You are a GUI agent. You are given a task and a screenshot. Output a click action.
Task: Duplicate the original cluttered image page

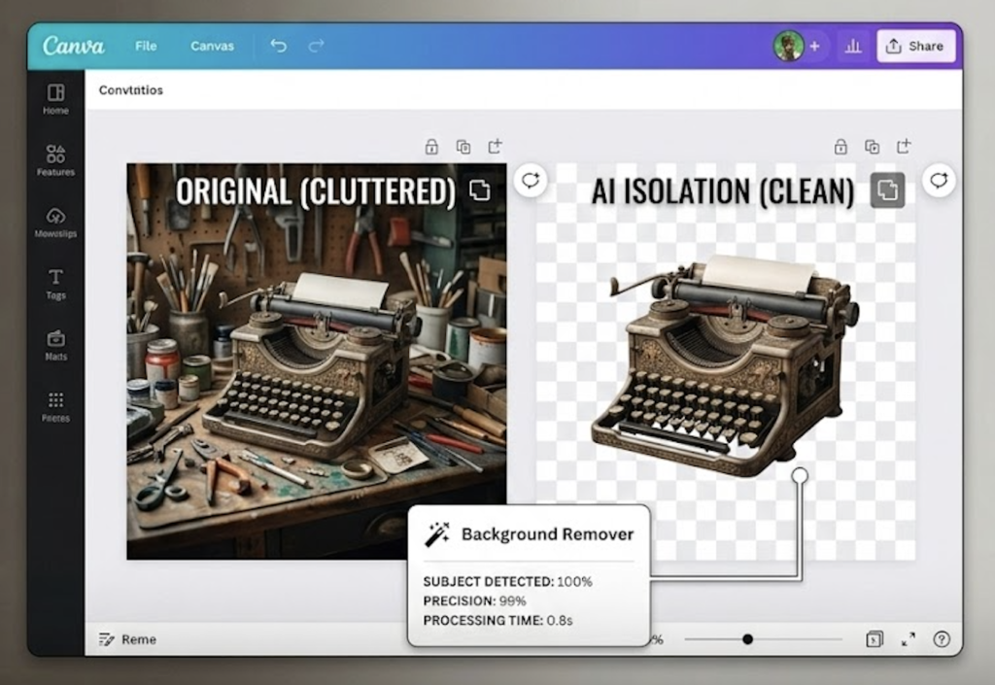(x=463, y=147)
